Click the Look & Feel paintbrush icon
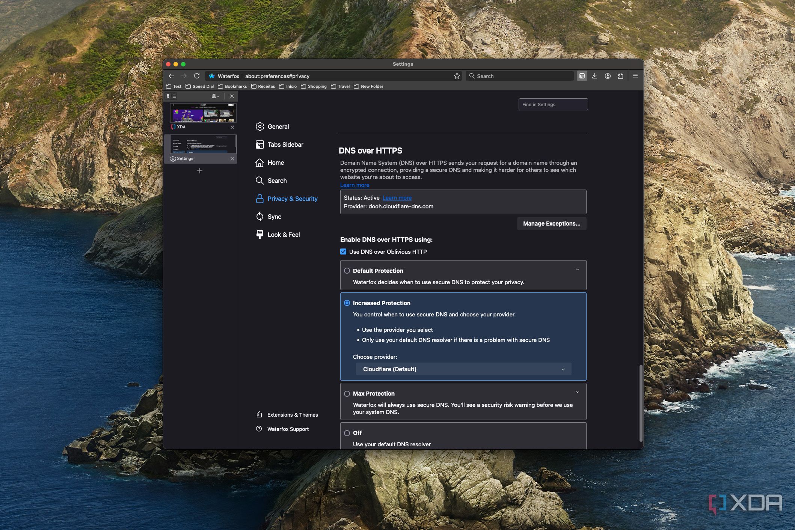Image resolution: width=795 pixels, height=530 pixels. [x=259, y=235]
